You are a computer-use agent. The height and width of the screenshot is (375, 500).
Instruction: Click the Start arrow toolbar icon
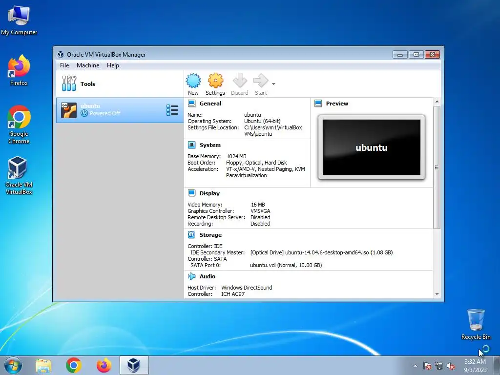click(261, 81)
